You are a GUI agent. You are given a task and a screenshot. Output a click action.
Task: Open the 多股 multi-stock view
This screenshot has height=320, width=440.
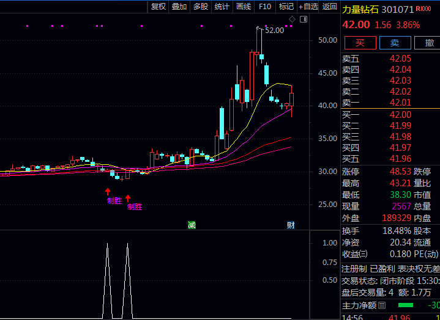(201, 7)
